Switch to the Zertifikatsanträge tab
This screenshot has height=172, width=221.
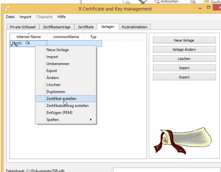(57, 27)
